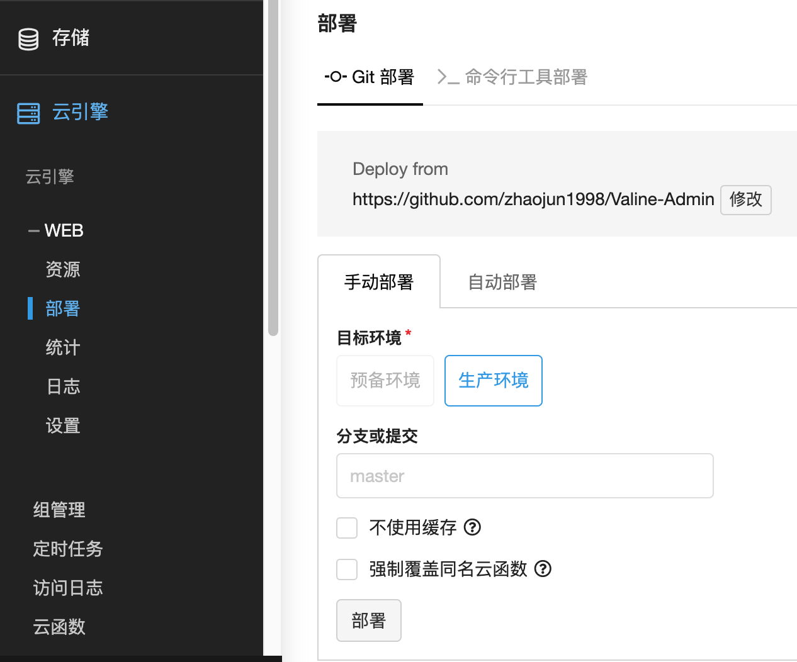Click the Git commit icon in tab

point(336,77)
